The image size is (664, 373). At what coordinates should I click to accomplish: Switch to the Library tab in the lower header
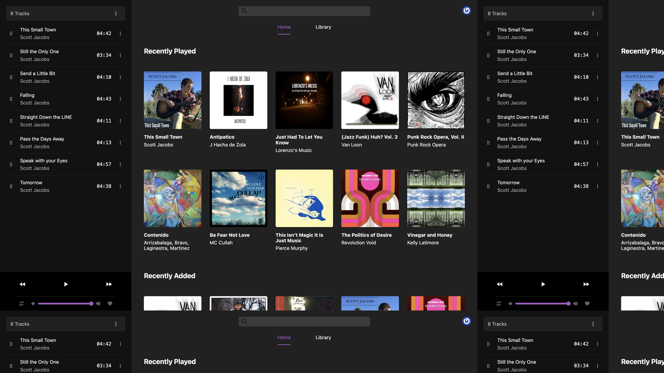pyautogui.click(x=323, y=337)
